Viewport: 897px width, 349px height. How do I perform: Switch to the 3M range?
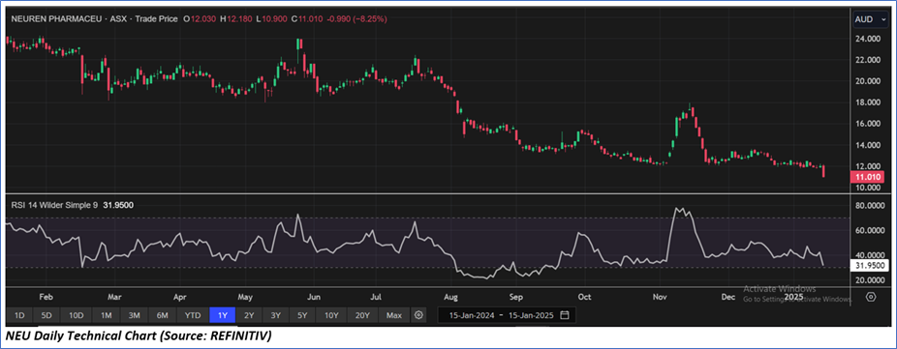click(x=135, y=315)
